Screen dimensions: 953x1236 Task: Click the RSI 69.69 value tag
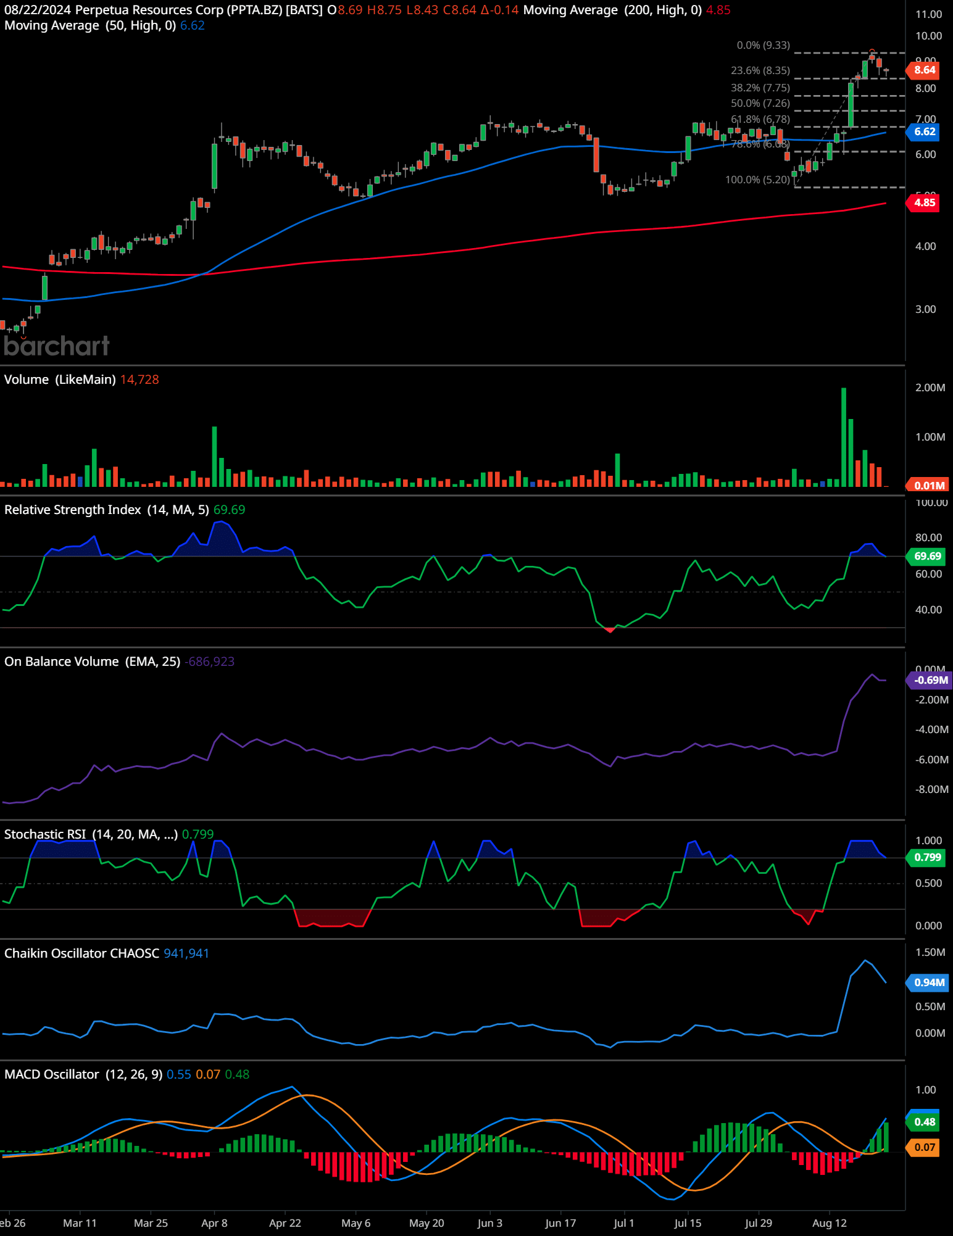coord(926,557)
